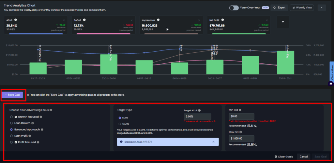Open the Weekly View selector

(x=302, y=8)
